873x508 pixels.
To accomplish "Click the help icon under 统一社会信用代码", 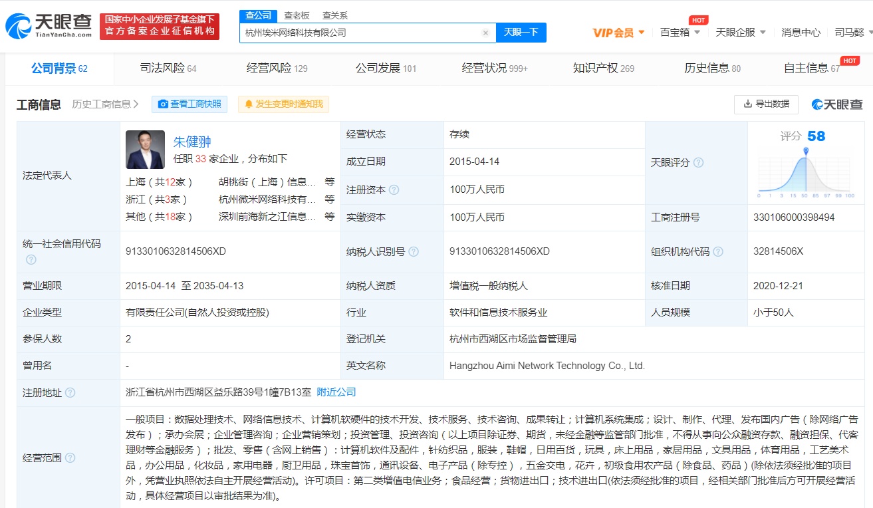I will coord(31,259).
